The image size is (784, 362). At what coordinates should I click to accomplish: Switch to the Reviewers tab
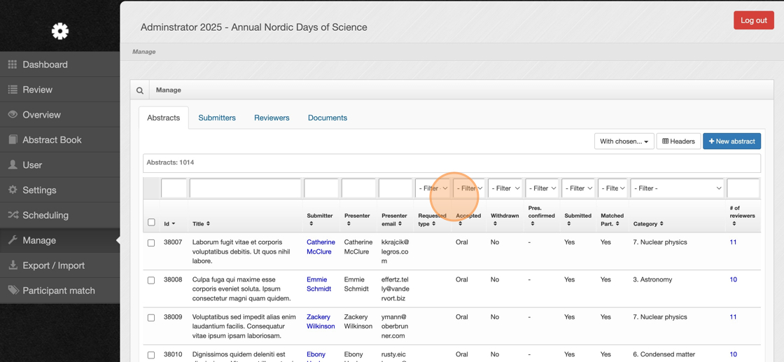[x=272, y=118]
